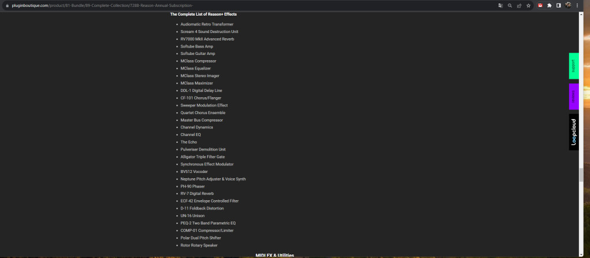Click 'Sweeper Modulation Effect' list item

coord(204,105)
